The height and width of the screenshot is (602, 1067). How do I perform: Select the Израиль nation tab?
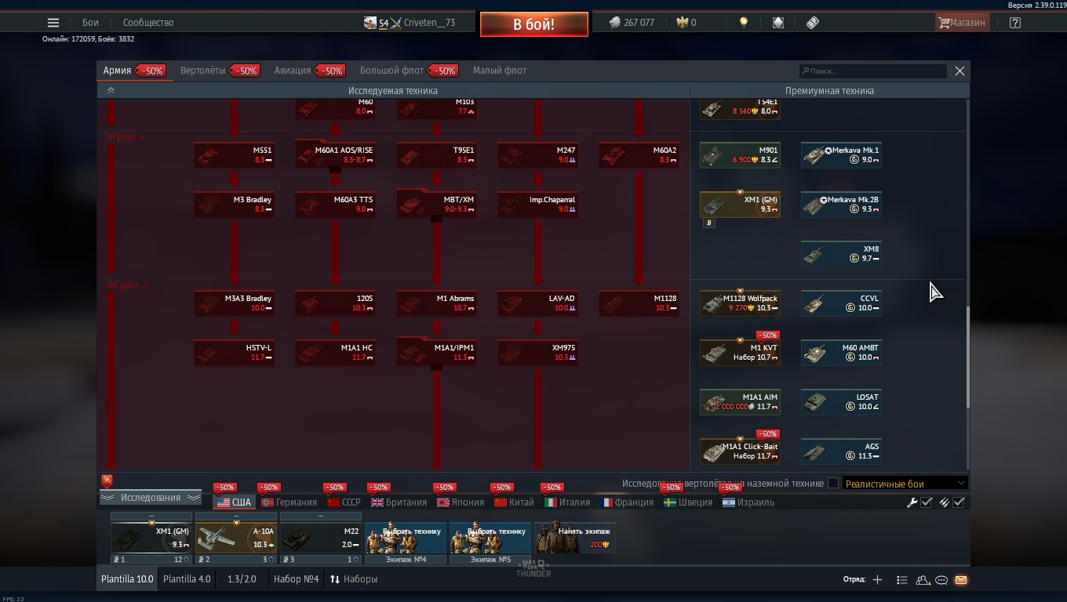(748, 502)
